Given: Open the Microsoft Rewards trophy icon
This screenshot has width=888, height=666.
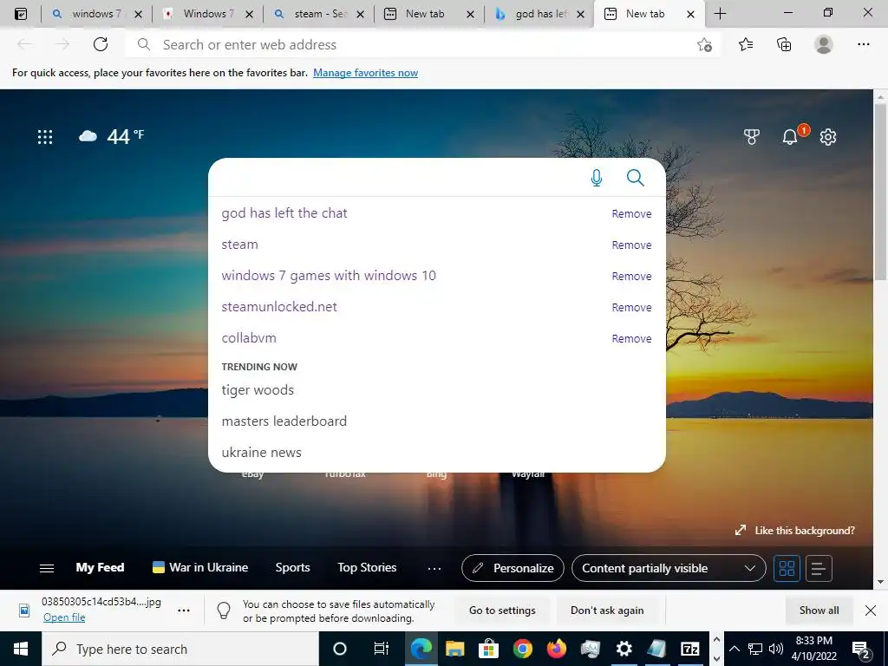Looking at the screenshot, I should [x=752, y=136].
